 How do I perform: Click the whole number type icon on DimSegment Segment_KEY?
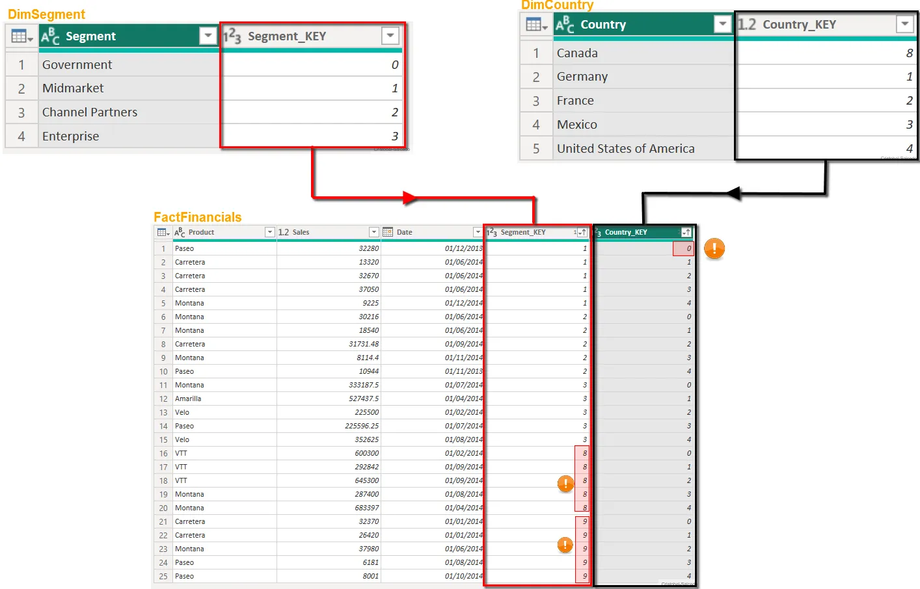coord(232,36)
